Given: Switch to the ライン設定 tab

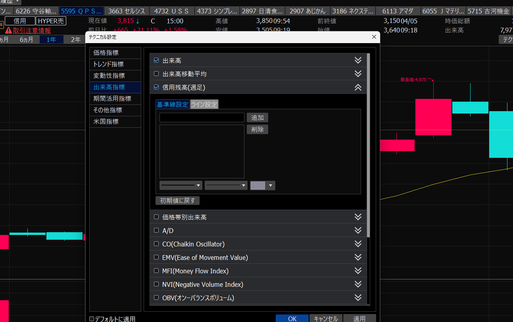Looking at the screenshot, I should pos(204,104).
